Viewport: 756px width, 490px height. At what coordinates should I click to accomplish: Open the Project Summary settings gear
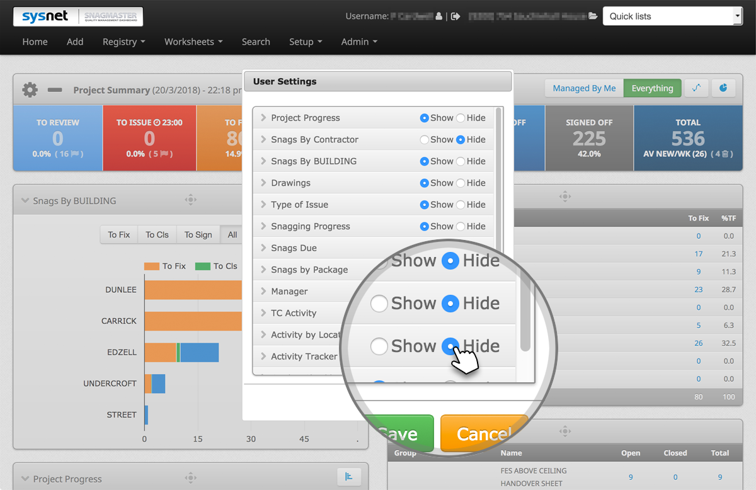(x=29, y=89)
